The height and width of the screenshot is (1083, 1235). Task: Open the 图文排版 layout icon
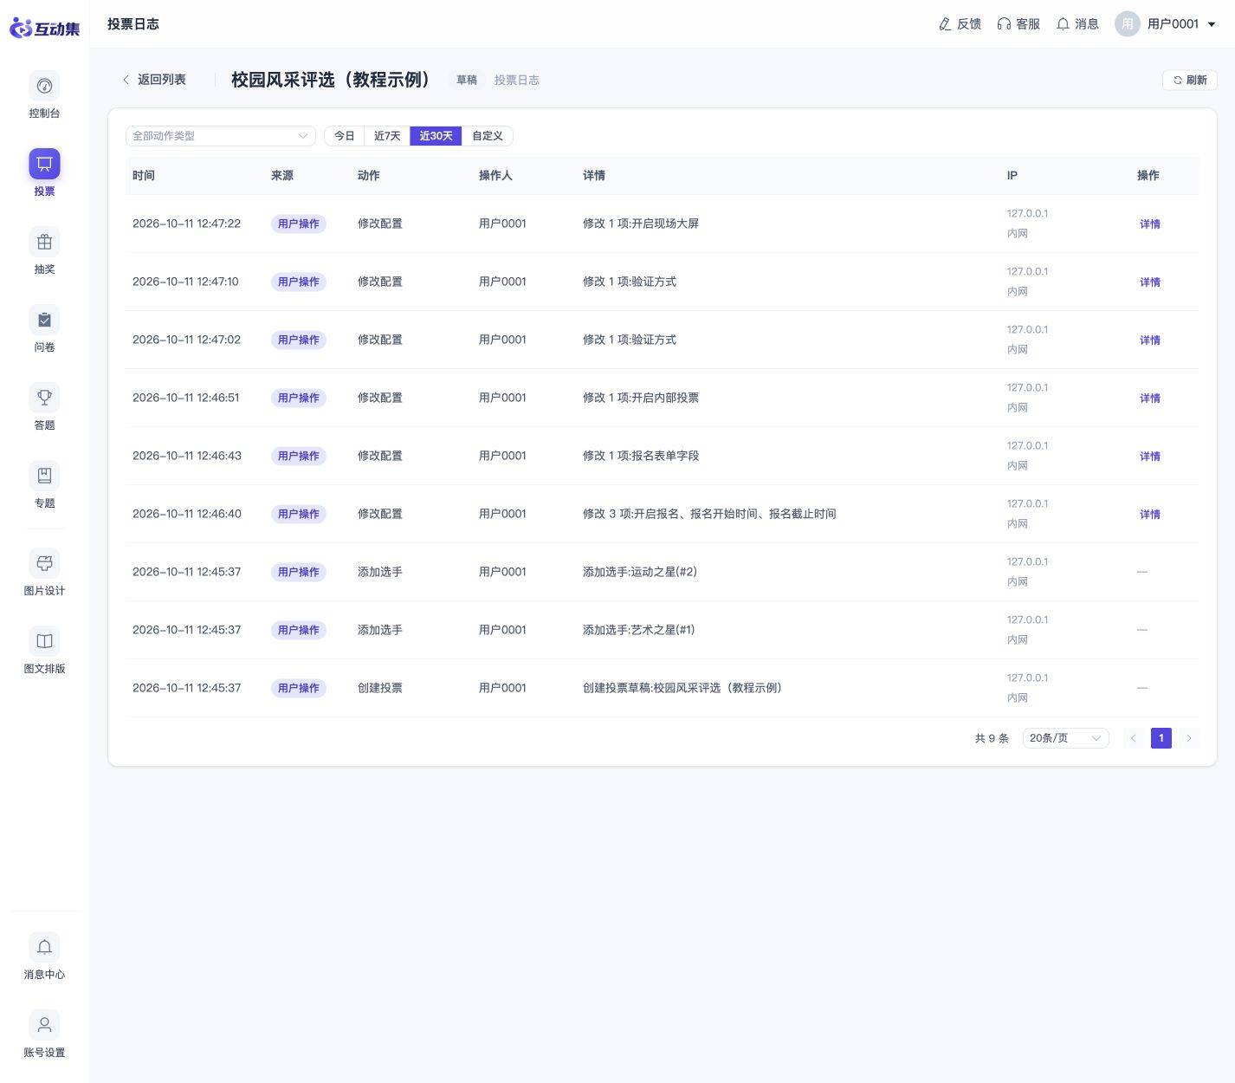point(44,641)
